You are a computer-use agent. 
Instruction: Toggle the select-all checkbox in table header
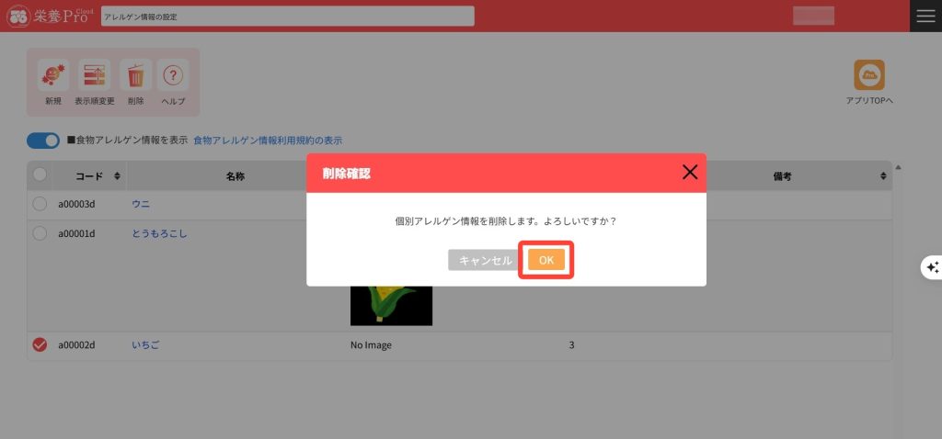coord(40,174)
